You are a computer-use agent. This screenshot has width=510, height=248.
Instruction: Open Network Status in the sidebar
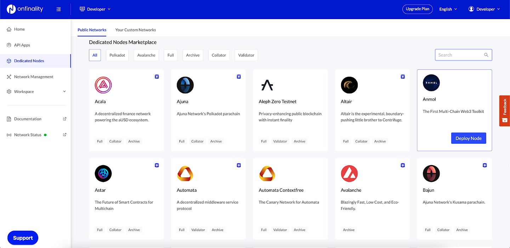click(28, 135)
